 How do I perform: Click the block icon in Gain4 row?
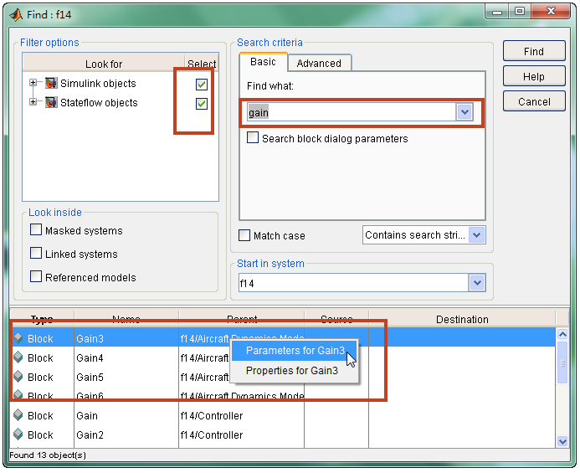(x=18, y=357)
